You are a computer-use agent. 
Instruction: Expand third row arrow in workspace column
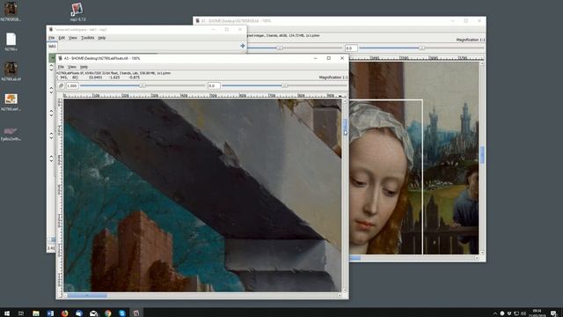click(51, 113)
